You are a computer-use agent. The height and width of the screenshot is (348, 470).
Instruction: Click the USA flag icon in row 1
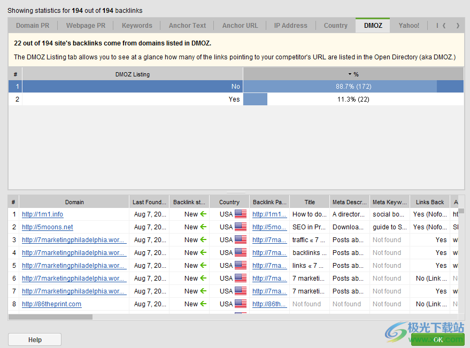click(x=241, y=214)
